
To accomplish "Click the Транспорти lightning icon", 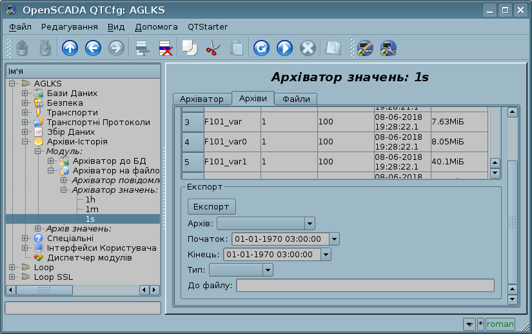I will [39, 113].
